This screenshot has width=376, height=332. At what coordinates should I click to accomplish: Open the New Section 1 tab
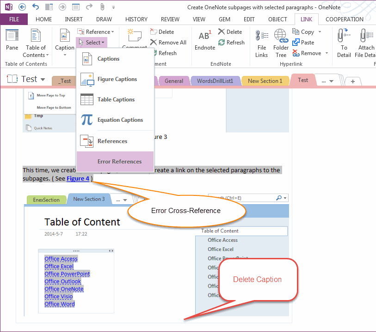click(265, 81)
